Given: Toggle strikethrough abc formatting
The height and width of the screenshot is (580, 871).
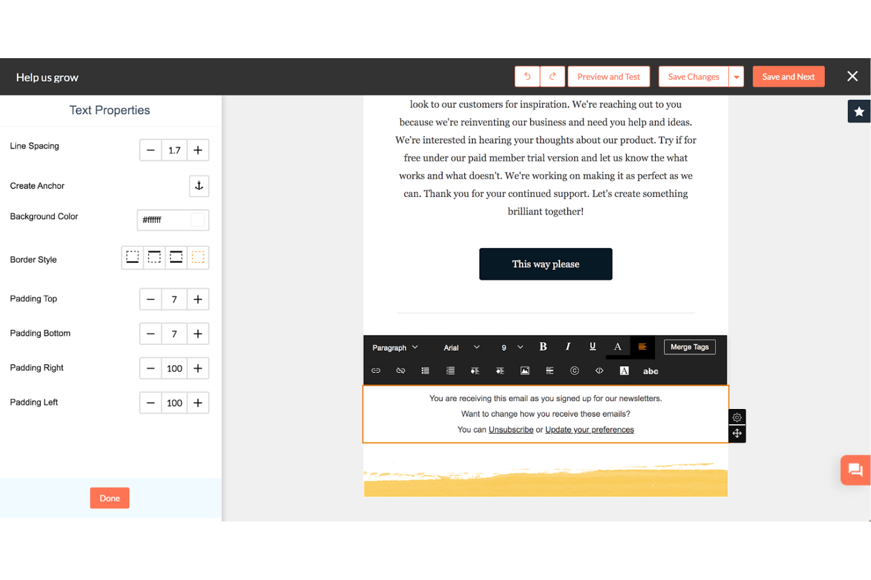Looking at the screenshot, I should click(x=650, y=371).
